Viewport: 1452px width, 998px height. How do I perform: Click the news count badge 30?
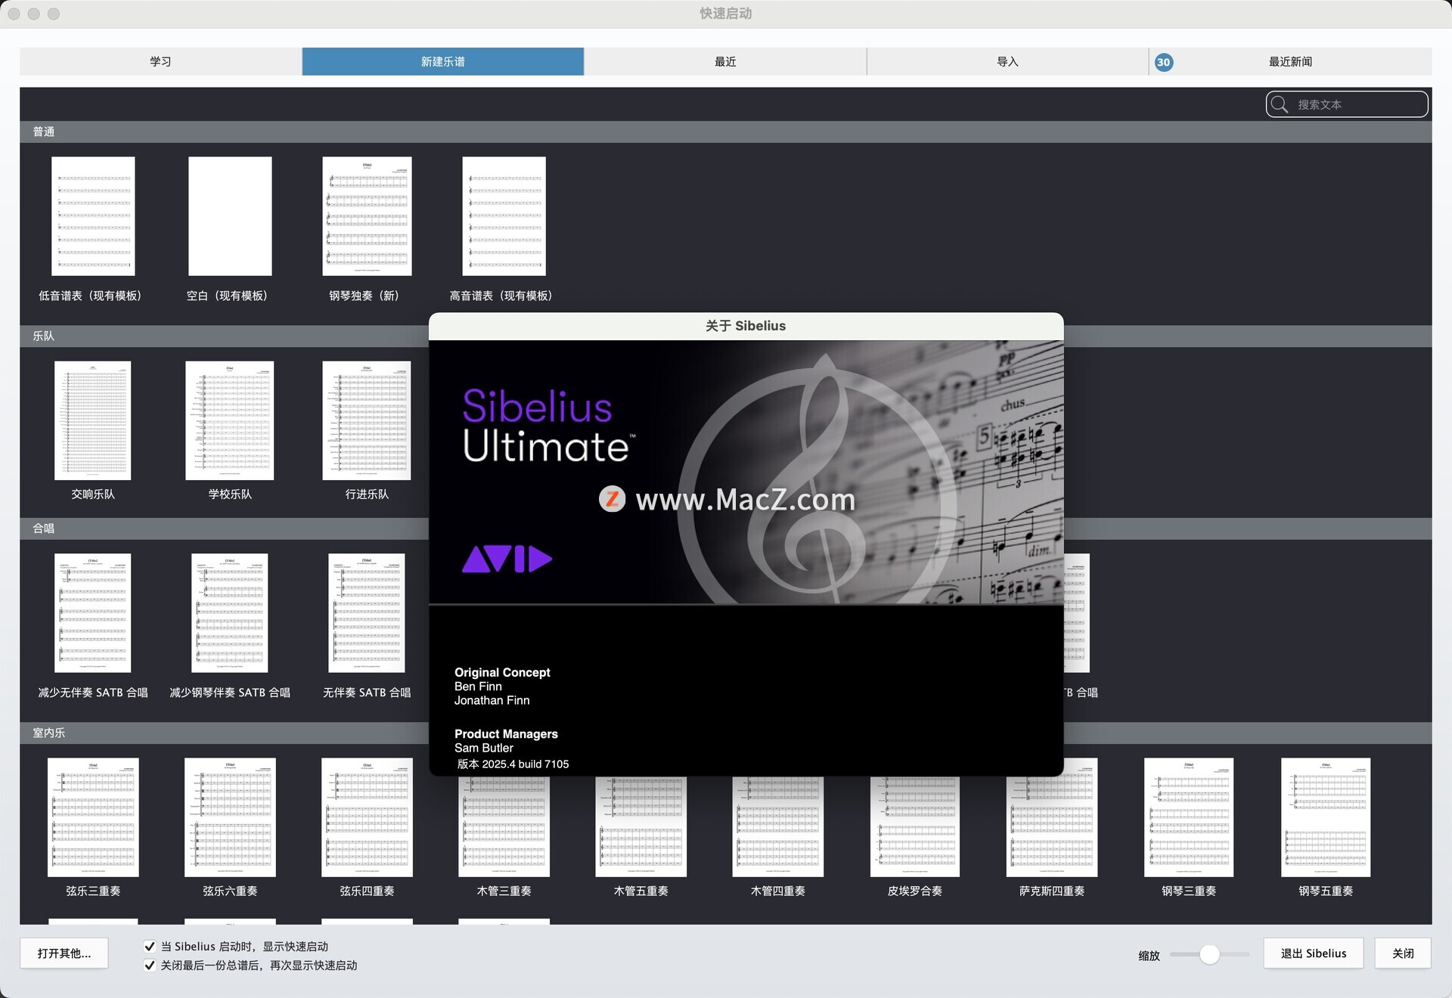1164,62
